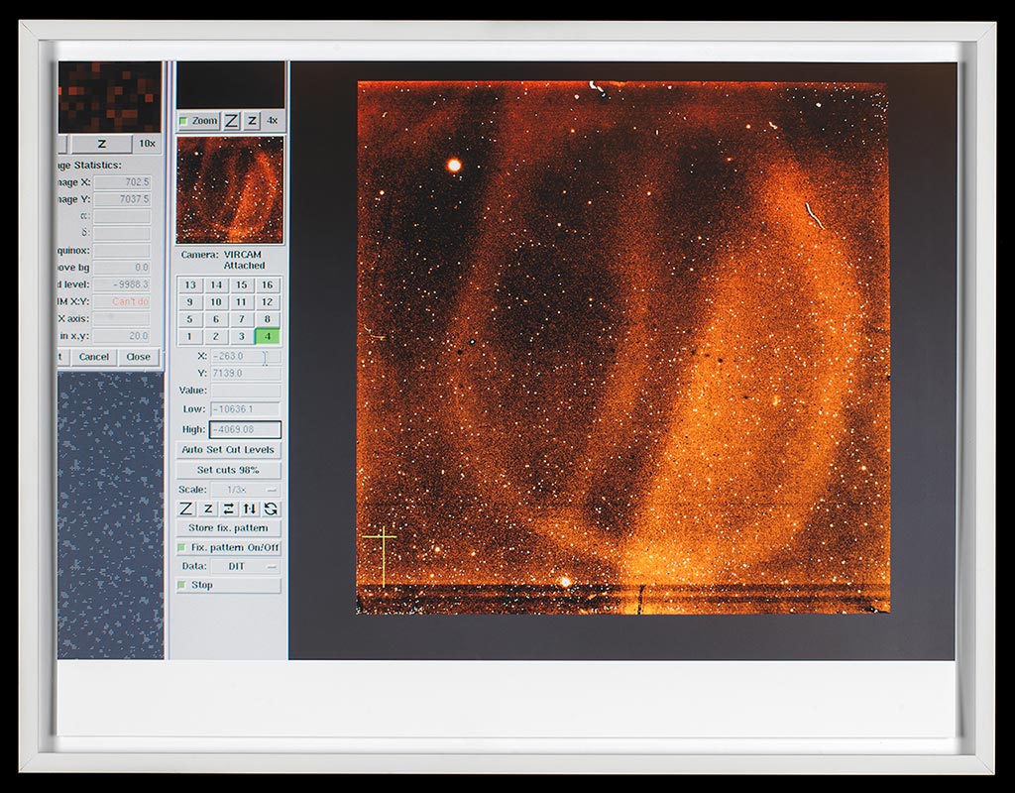The height and width of the screenshot is (793, 1015).
Task: Flip image horizontally with left-right arrows icon
Action: pos(229,509)
